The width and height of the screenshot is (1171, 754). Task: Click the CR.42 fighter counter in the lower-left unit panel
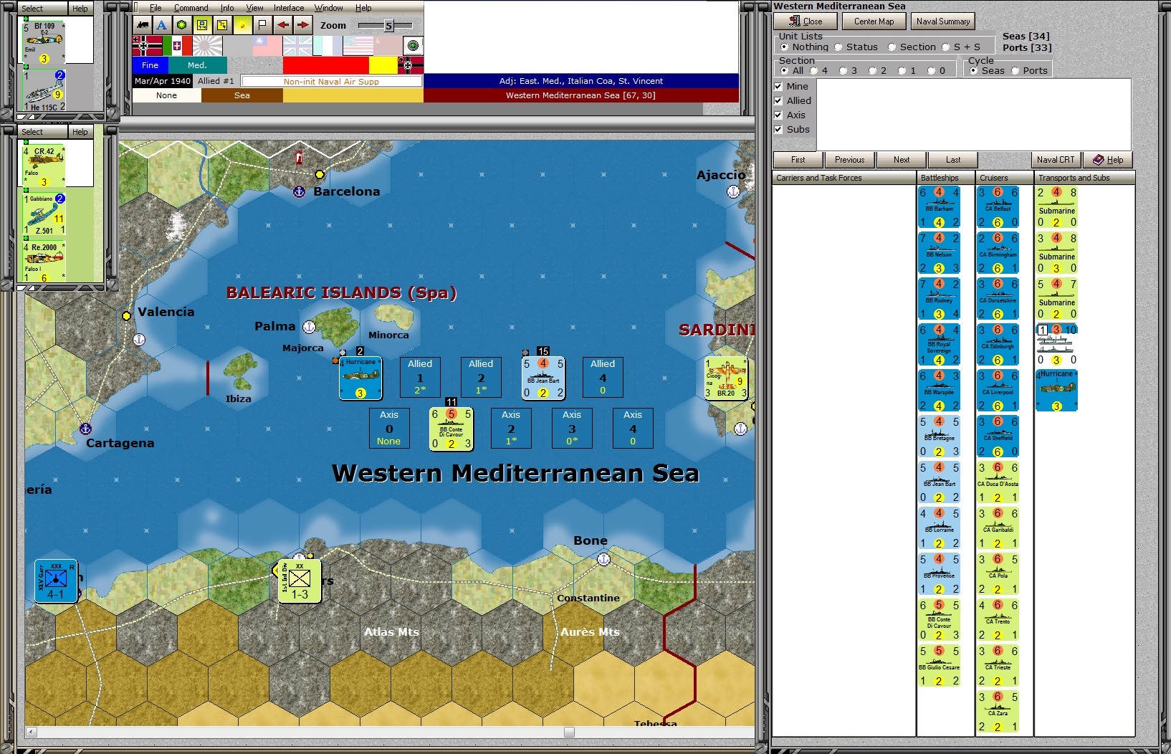(x=44, y=166)
